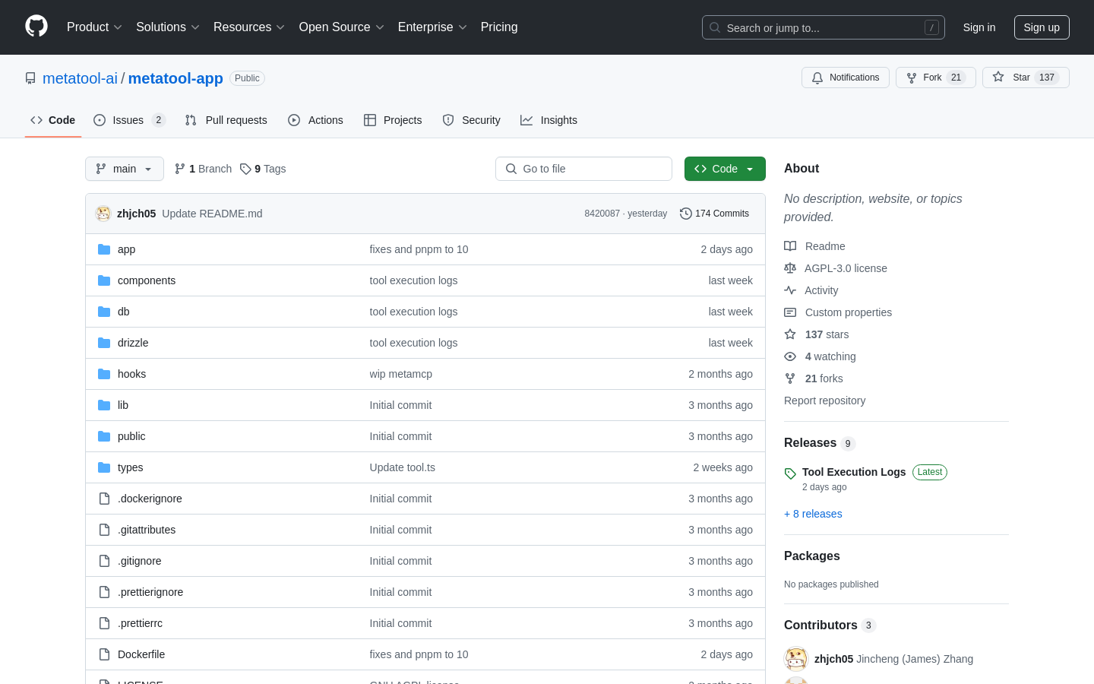
Task: Click the app folder icon
Action: tap(104, 249)
